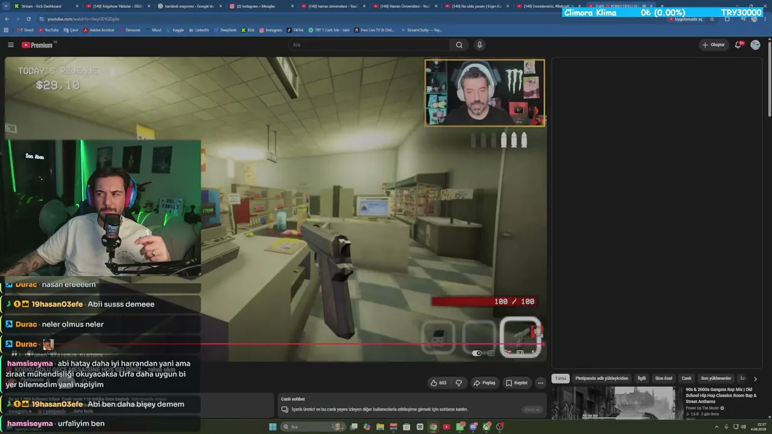
Task: Focus the YouTube search field
Action: (369, 45)
